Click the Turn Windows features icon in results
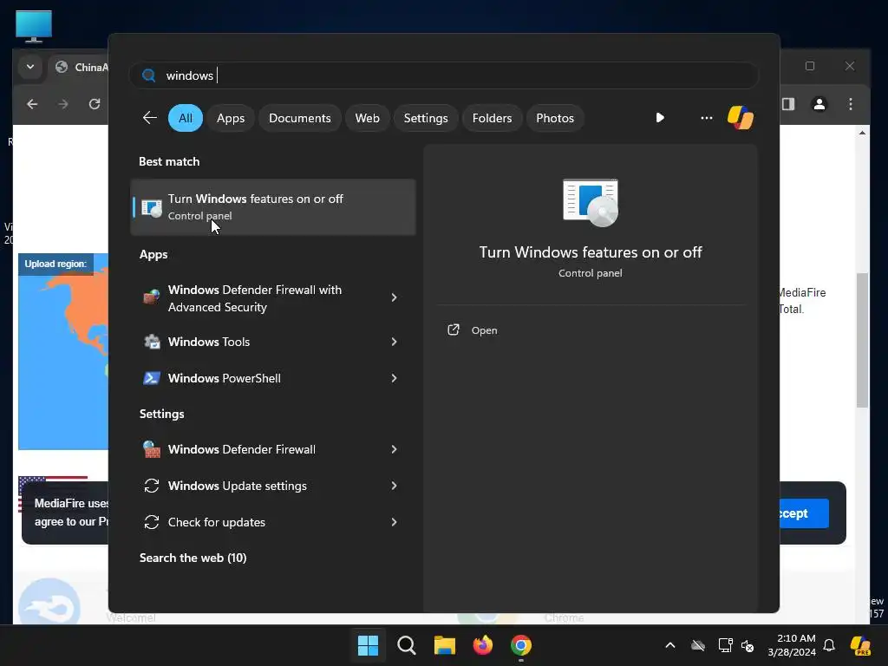Image resolution: width=888 pixels, height=666 pixels. click(152, 207)
